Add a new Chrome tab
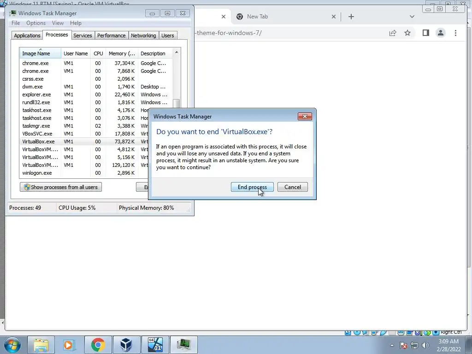 click(x=351, y=17)
